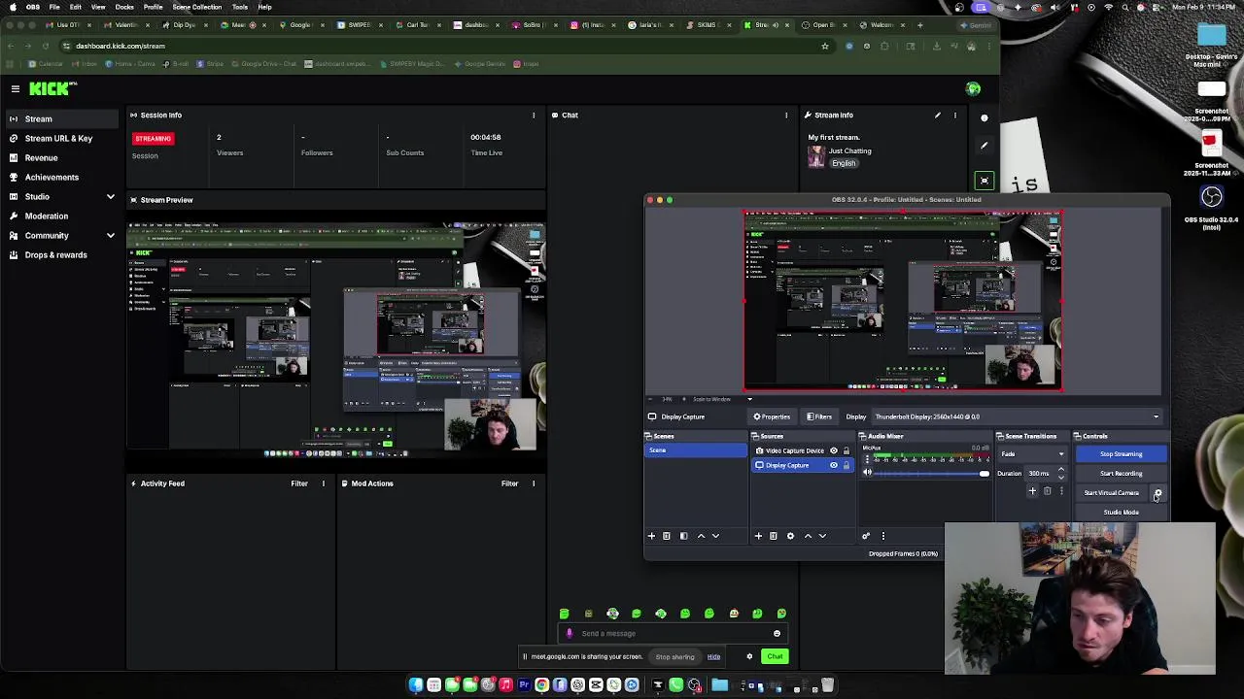The height and width of the screenshot is (699, 1244).
Task: Open the Scene Collection menu
Action: point(197,7)
